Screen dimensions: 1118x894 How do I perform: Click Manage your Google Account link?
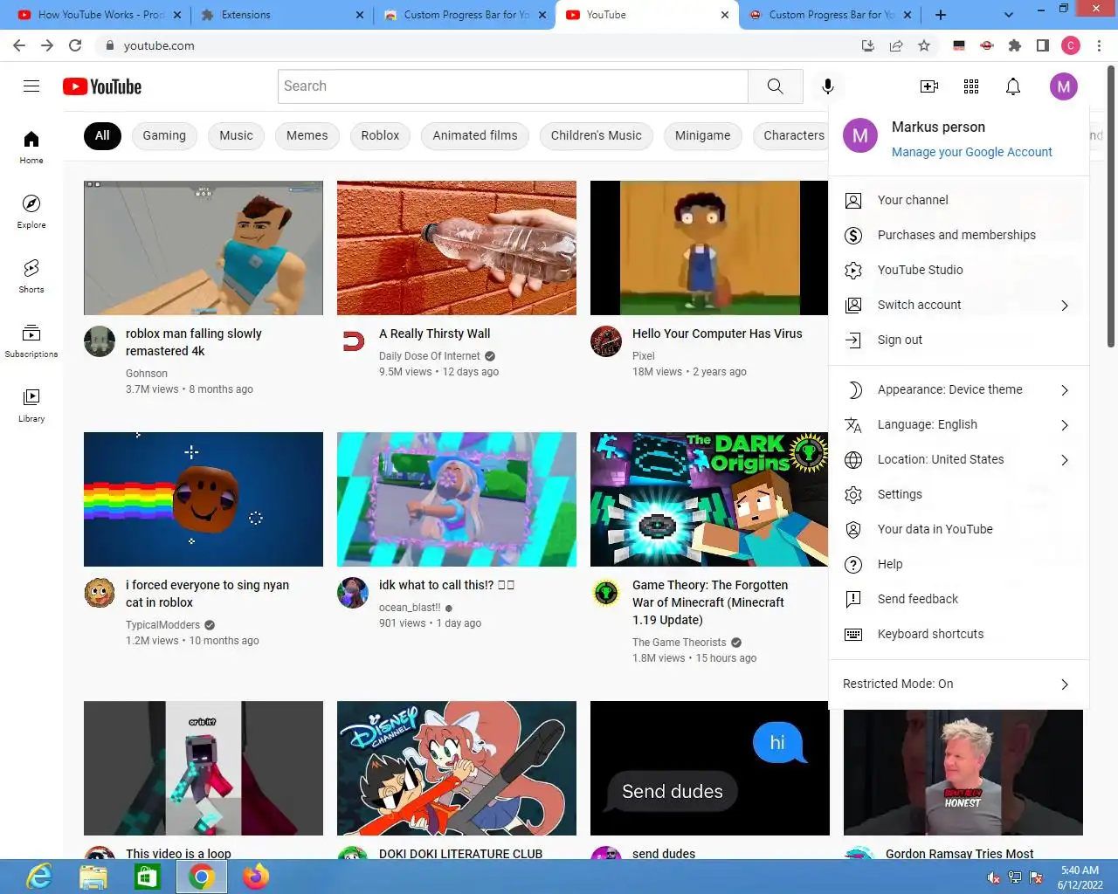click(971, 152)
